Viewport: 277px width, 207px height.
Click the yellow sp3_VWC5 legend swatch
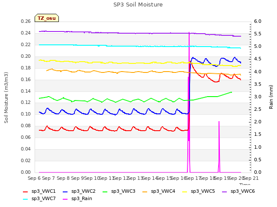coord(185,191)
